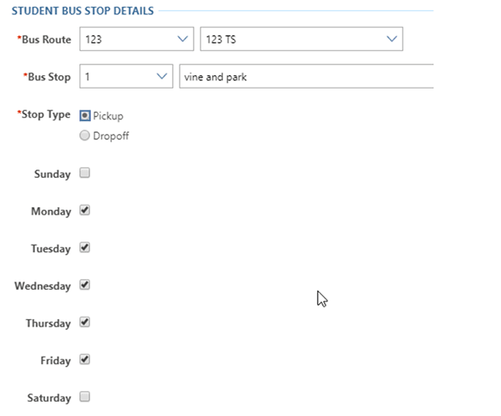Screen dimensions: 501x416
Task: Uncheck the Tuesday checkbox
Action: (x=84, y=248)
